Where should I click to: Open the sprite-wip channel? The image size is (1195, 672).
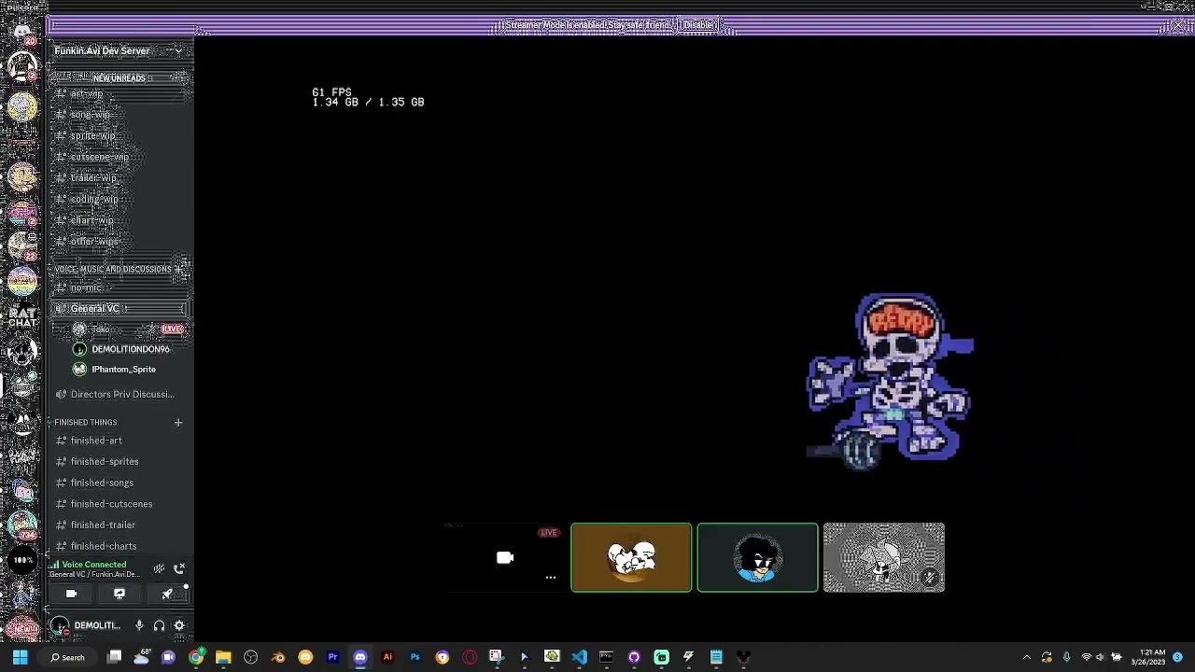coord(92,136)
